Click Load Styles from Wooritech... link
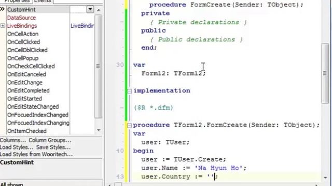The image size is (332, 186). 36,154
